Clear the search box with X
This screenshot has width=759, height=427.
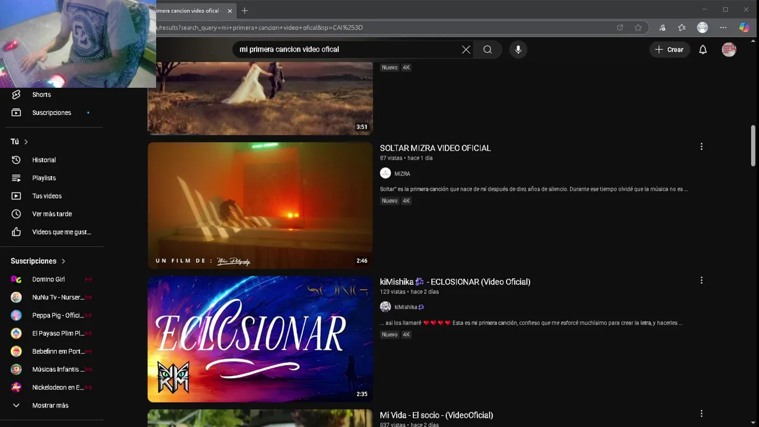(466, 50)
